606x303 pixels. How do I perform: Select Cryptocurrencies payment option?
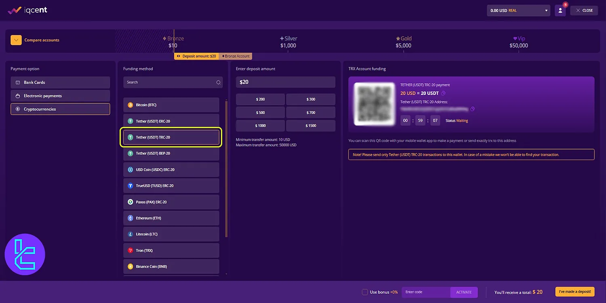pos(60,109)
